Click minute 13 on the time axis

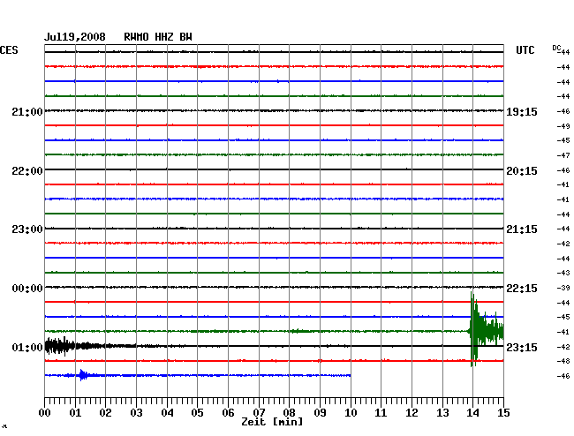[442, 413]
